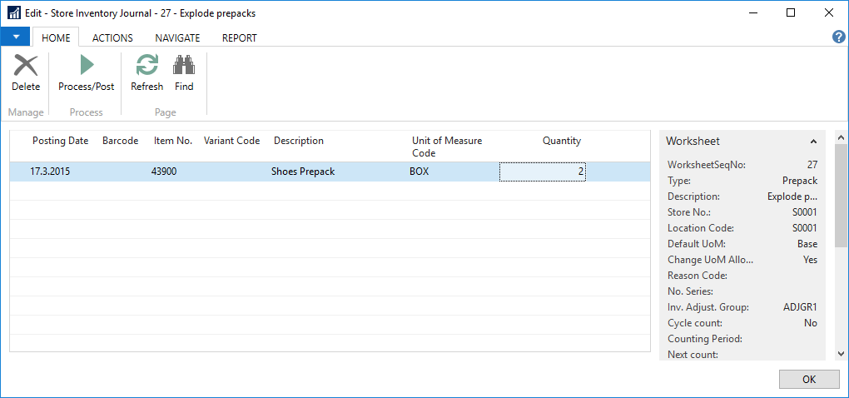Switch to the ACTIONS ribbon tab
This screenshot has width=849, height=398.
(x=113, y=38)
